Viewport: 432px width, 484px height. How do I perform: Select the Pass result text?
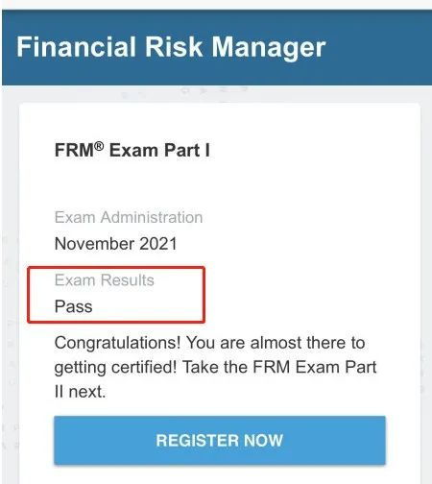point(74,306)
